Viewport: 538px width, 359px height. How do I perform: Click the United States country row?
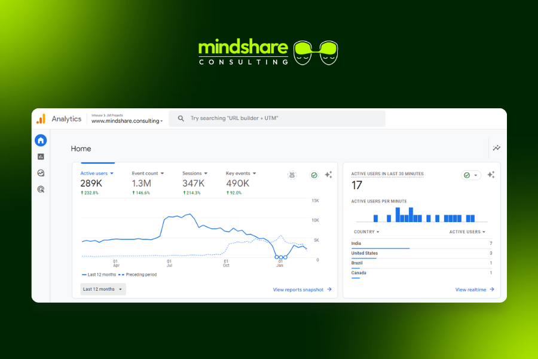click(421, 254)
